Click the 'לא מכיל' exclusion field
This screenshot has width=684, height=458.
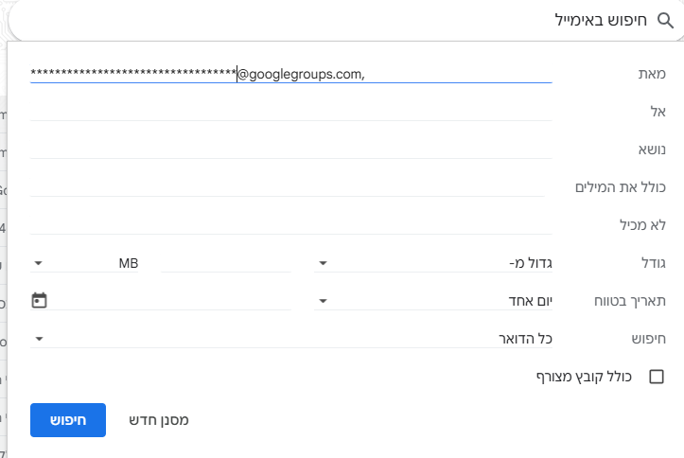point(291,224)
